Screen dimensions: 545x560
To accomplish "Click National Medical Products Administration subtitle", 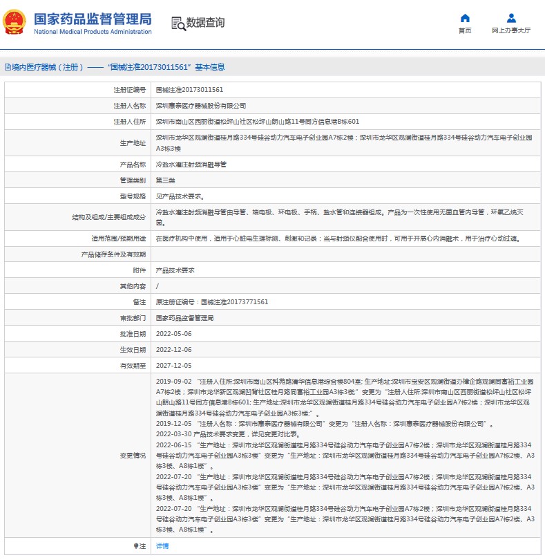I will (93, 32).
